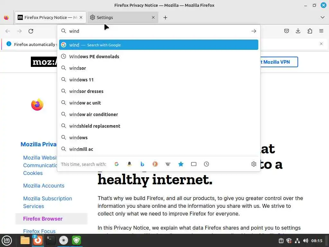Screen dimensions: 329x247
Task: Open the Firefox Browser sidebar link
Action: pyautogui.click(x=43, y=219)
